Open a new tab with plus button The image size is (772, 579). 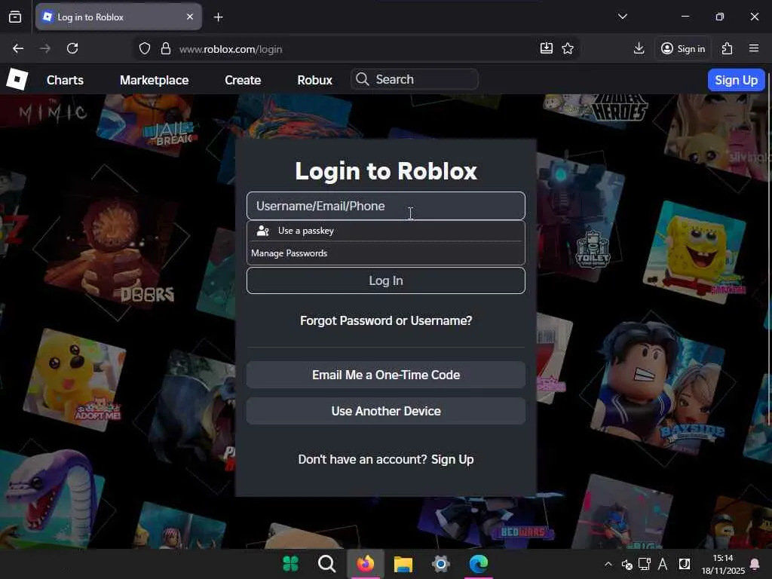[218, 17]
